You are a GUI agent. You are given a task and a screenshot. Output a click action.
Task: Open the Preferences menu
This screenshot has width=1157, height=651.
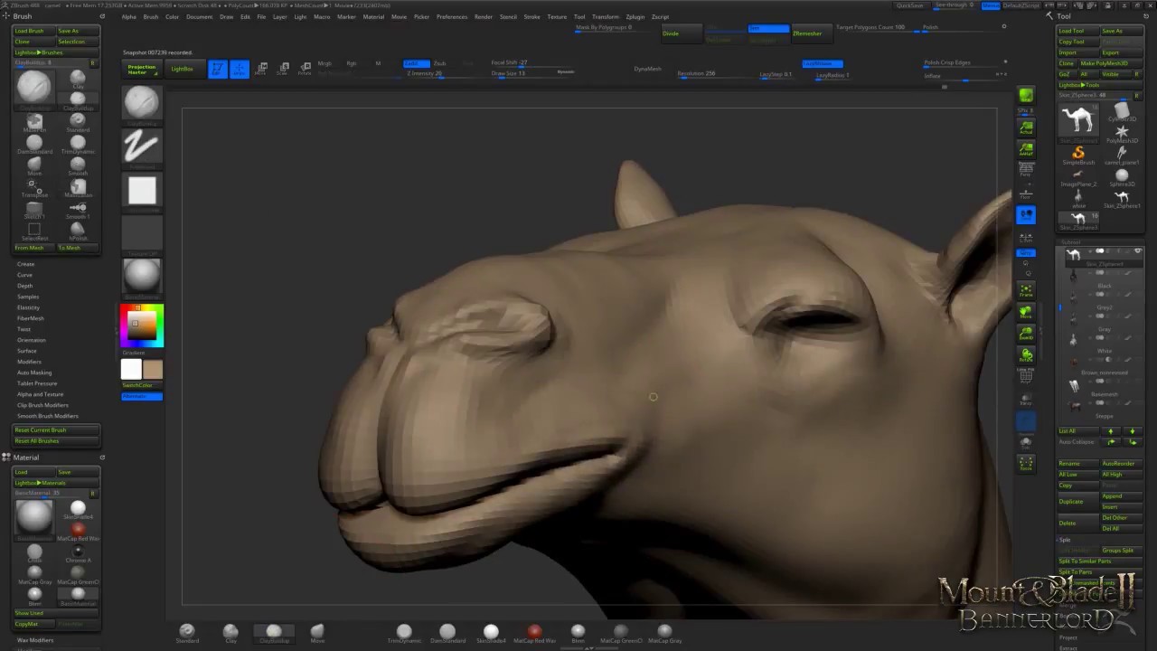click(x=452, y=16)
